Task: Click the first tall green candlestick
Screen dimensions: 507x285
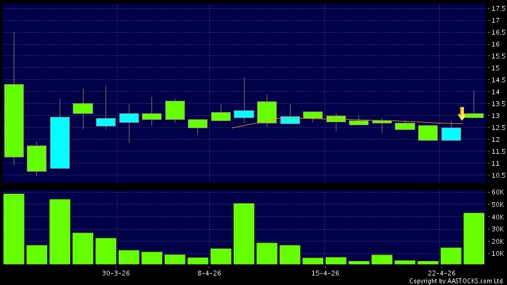Action: tap(14, 120)
